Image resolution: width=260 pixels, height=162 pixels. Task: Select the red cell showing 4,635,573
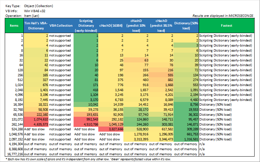(x=36, y=125)
